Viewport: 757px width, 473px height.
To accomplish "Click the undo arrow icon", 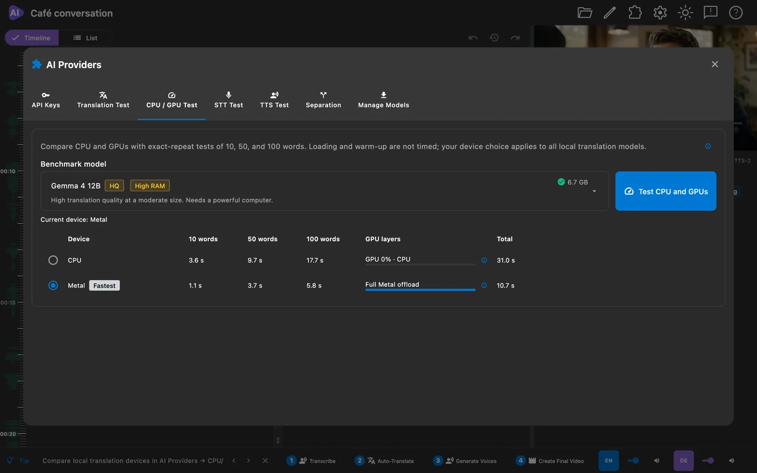I will click(473, 38).
